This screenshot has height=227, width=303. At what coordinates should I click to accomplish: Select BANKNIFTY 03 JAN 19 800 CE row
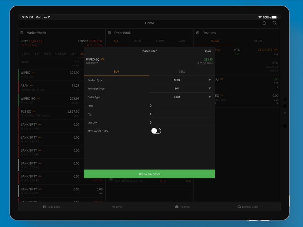tap(51, 139)
